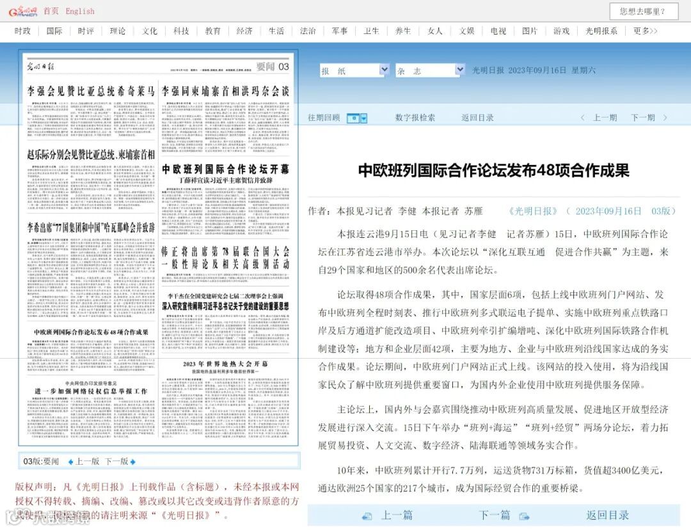Open the 杂志 dropdown list

click(x=430, y=70)
